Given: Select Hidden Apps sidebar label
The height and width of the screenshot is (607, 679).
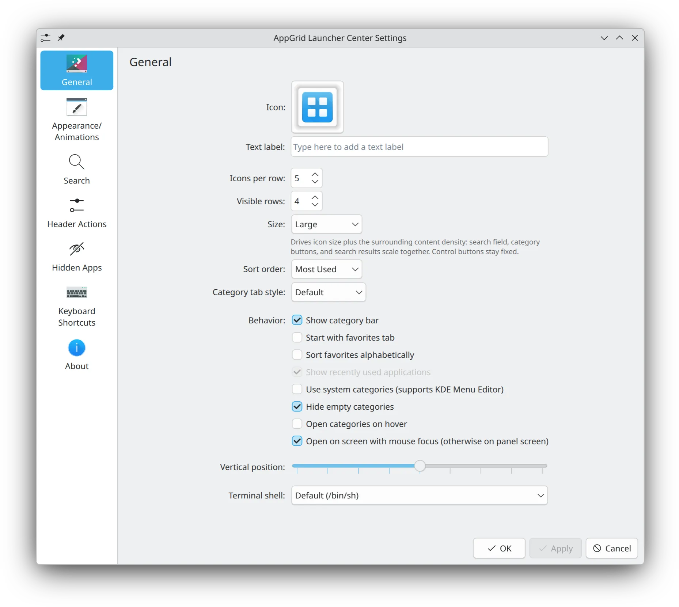Looking at the screenshot, I should [77, 268].
